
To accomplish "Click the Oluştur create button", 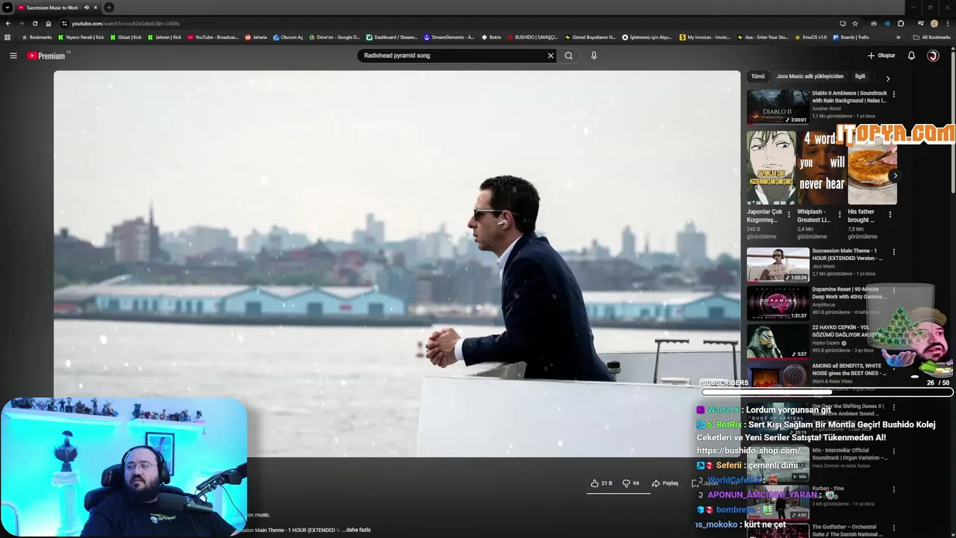I will [x=881, y=55].
